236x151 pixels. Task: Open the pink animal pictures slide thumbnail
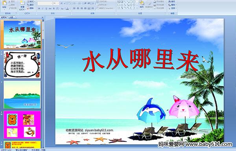pos(22,125)
